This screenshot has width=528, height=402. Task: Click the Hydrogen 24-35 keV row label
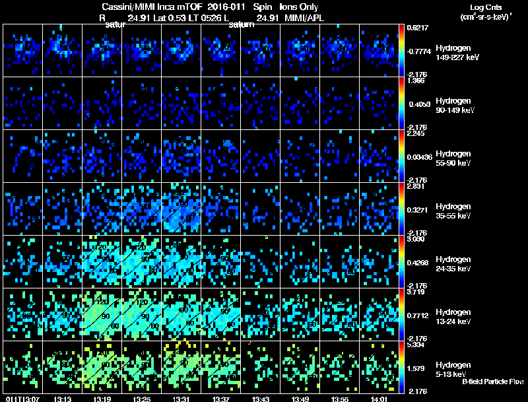453,264
